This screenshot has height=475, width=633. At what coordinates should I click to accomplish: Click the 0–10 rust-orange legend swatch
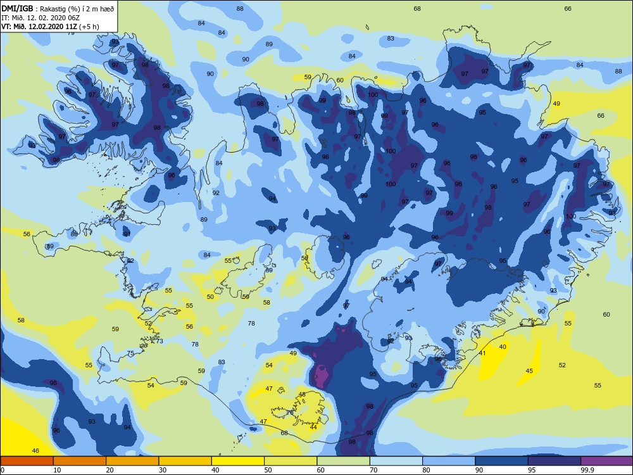point(27,461)
